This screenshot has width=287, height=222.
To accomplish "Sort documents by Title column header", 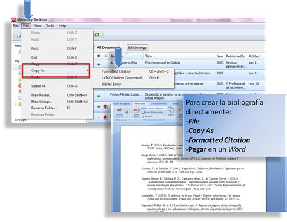I will tap(148, 56).
